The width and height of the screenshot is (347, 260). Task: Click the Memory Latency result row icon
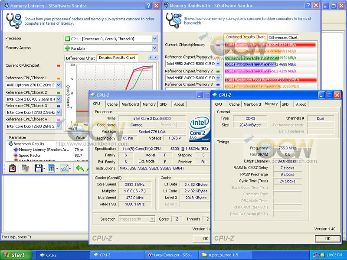pyautogui.click(x=16, y=149)
